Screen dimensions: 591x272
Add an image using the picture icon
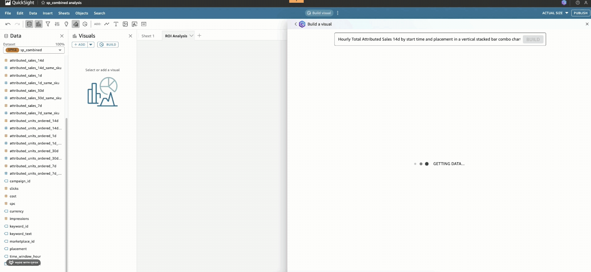click(x=125, y=24)
